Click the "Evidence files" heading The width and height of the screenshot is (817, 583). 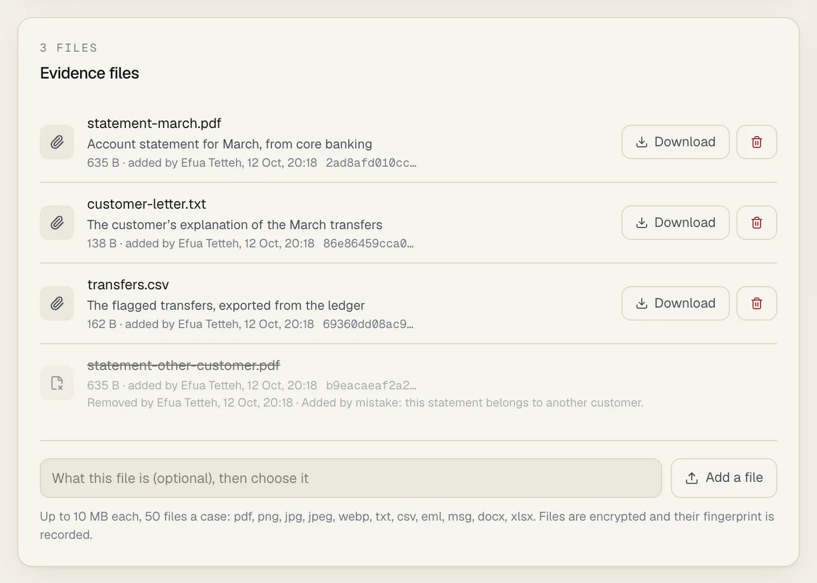point(90,73)
